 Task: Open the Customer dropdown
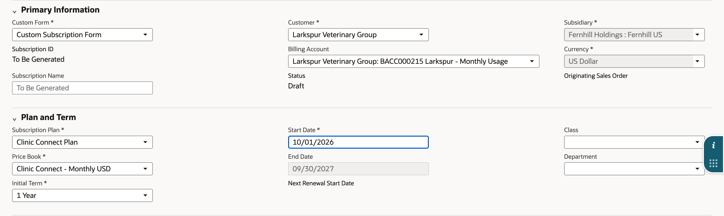click(358, 35)
